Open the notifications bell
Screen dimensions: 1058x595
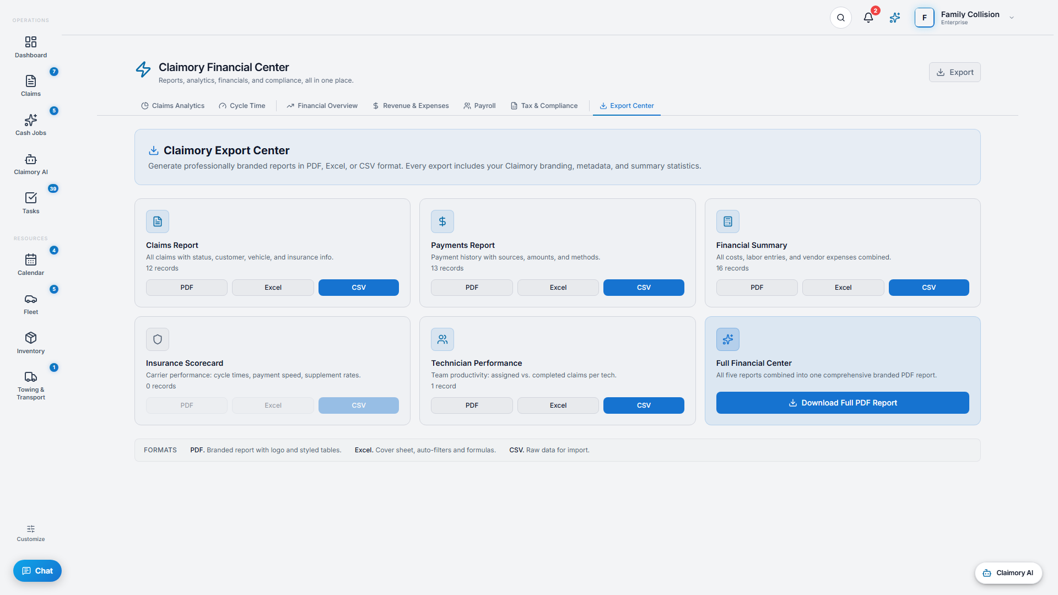(868, 18)
